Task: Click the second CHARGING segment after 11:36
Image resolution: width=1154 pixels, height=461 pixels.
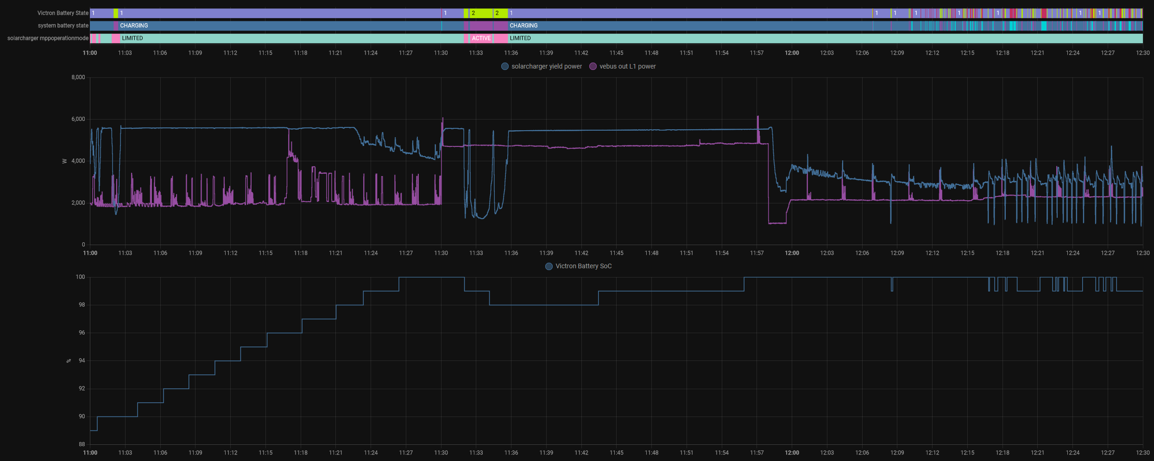Action: coord(690,25)
